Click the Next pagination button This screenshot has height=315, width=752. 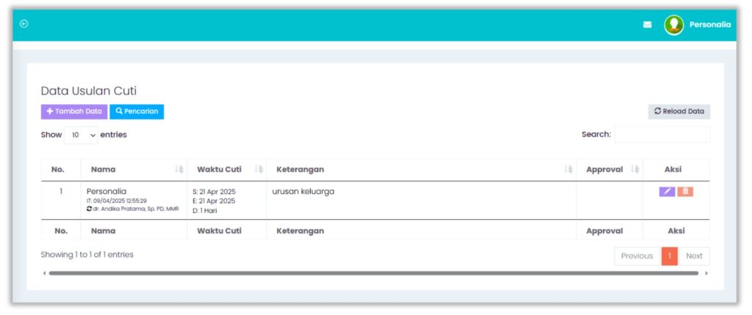click(694, 256)
